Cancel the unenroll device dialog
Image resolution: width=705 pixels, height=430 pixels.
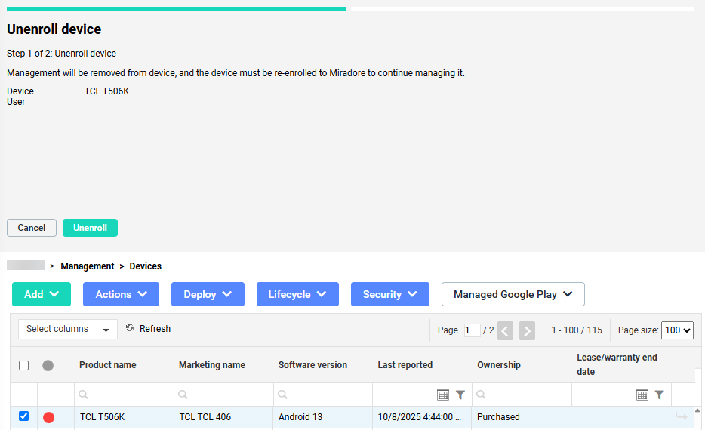(x=32, y=228)
